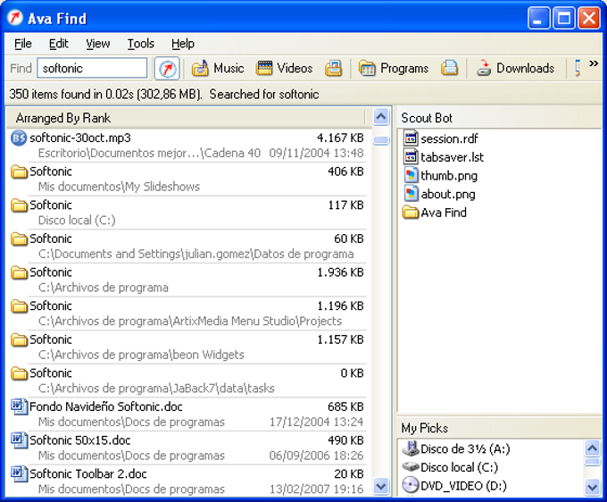
Task: Click the pictures filter icon after Videos
Action: [333, 69]
